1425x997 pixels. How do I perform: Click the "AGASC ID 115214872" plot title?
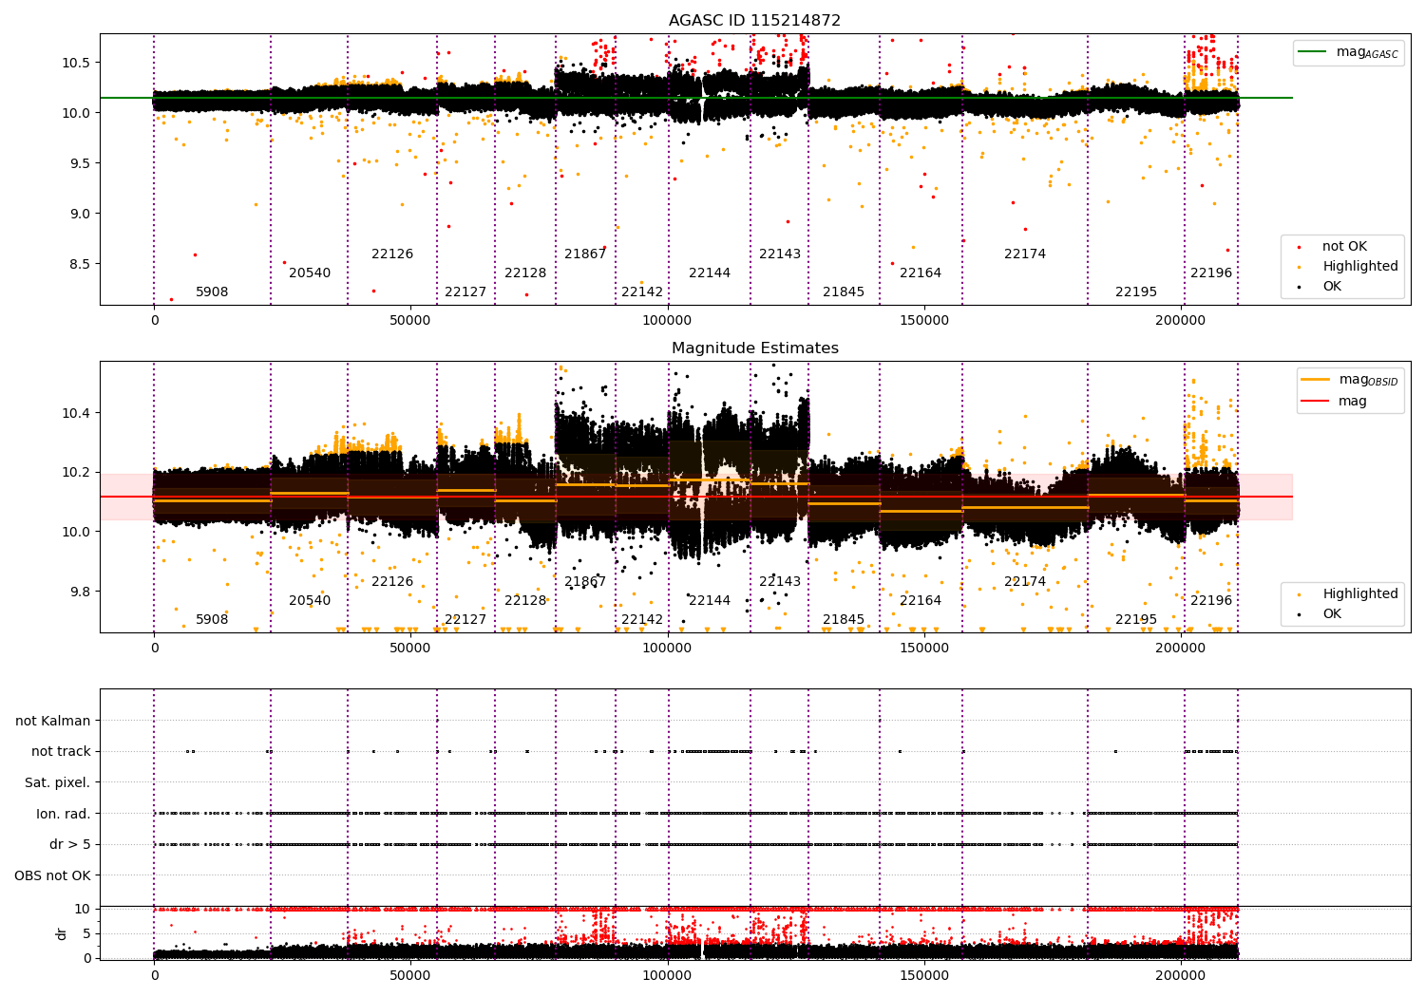point(754,21)
